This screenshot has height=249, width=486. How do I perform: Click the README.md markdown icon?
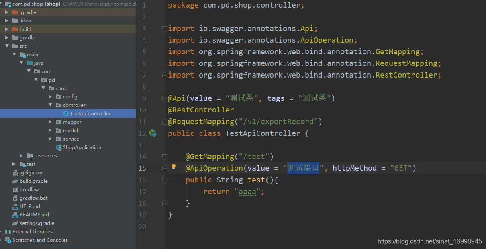tap(15, 215)
